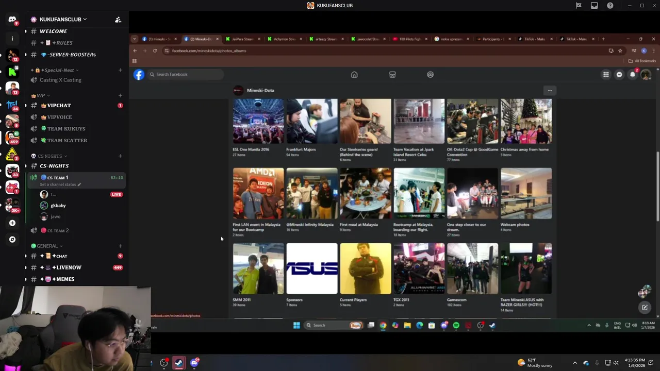This screenshot has height=371, width=660.
Task: Open the green K server icon
Action: point(12,72)
